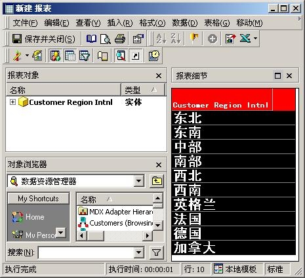The width and height of the screenshot is (305, 278).
Task: Toggle the grid table view button
Action: point(70,56)
